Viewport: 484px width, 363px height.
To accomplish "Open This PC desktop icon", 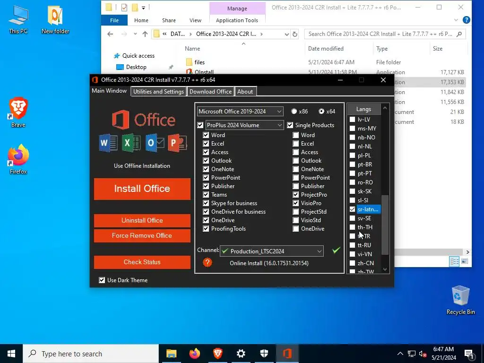I will (18, 19).
